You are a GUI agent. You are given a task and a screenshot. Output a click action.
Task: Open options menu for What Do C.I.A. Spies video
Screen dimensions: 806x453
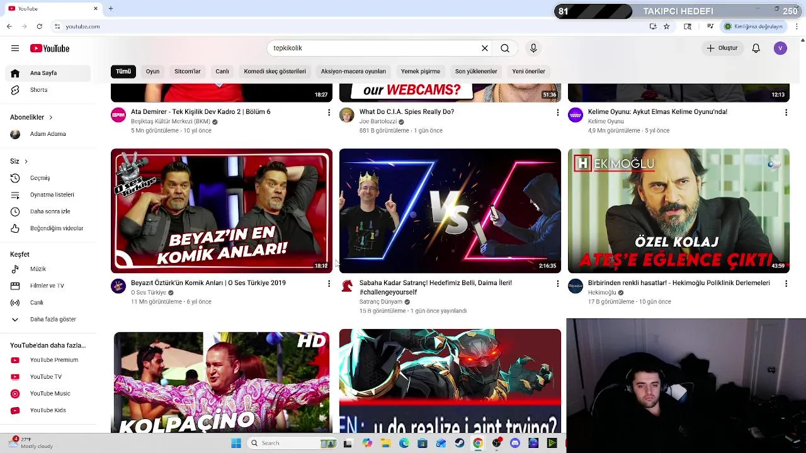(557, 112)
